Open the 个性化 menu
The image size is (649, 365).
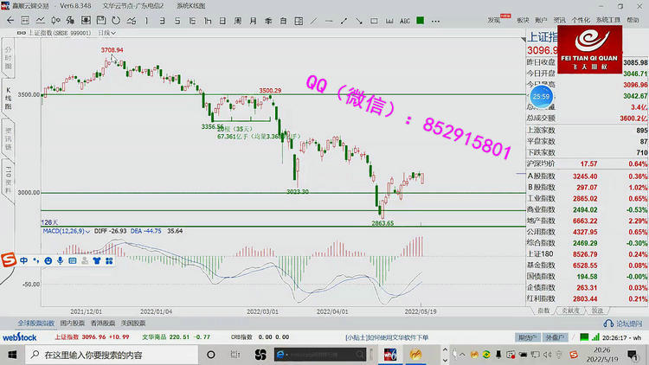tap(581, 18)
